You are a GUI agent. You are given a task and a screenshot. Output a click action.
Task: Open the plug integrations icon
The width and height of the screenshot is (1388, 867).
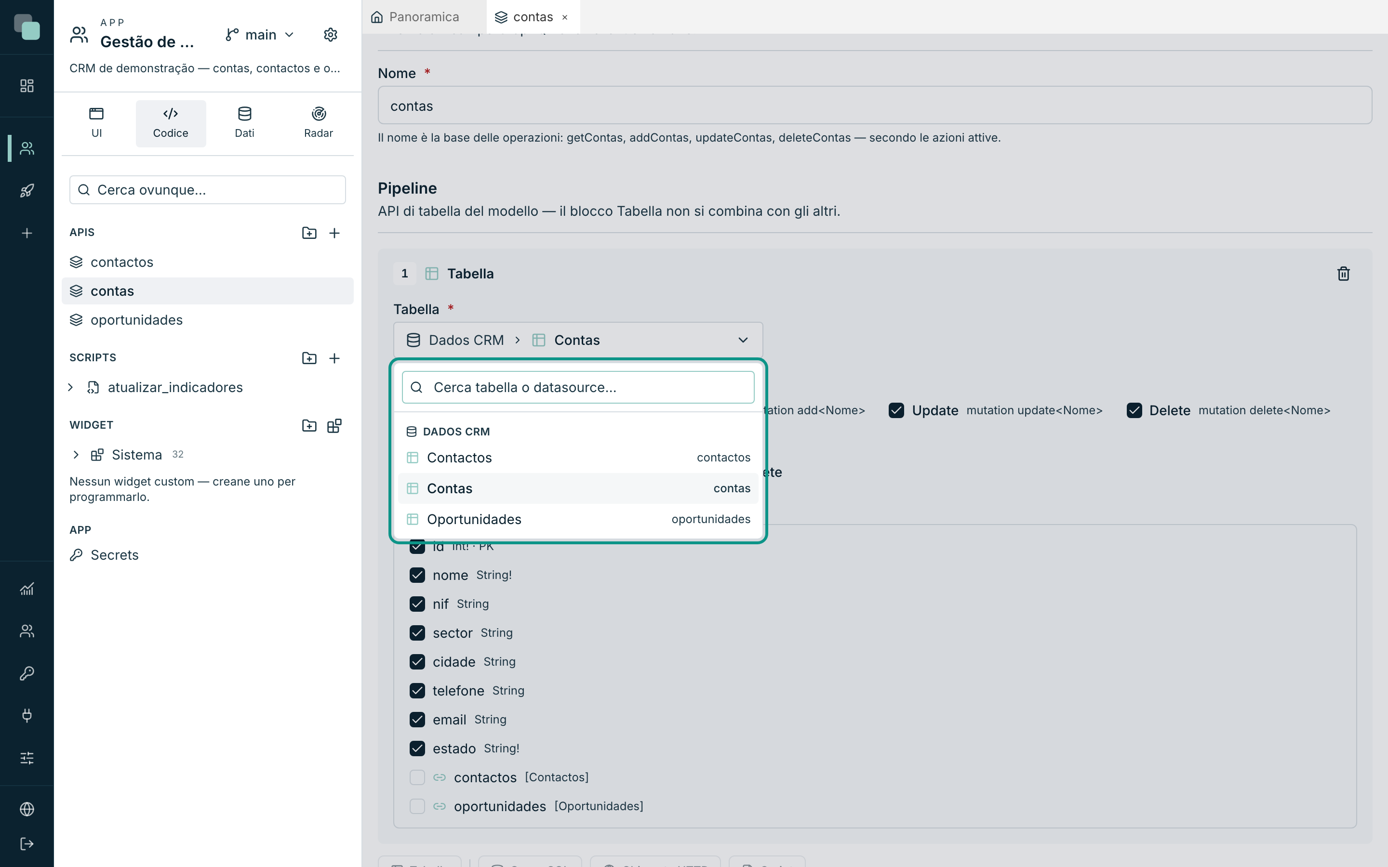(27, 715)
